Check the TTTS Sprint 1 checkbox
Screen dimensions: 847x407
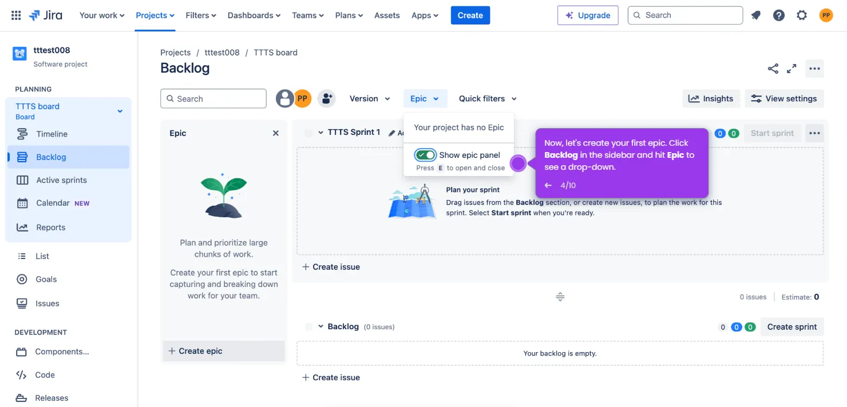point(308,133)
